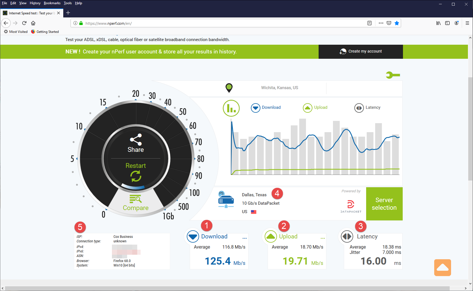Toggle the Upload graph series
This screenshot has width=473, height=291.
pyautogui.click(x=315, y=108)
